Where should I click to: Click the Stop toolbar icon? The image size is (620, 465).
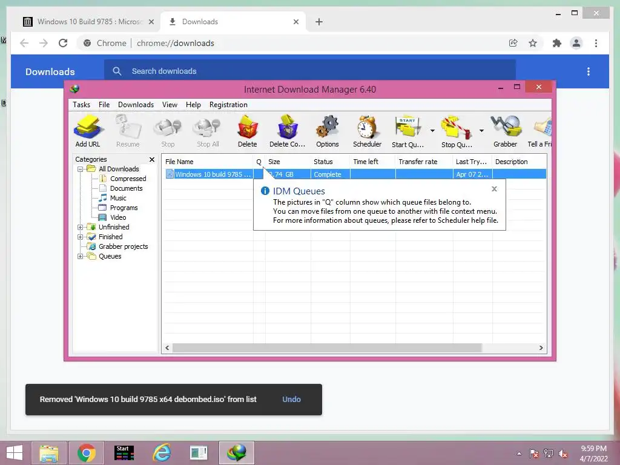click(168, 131)
